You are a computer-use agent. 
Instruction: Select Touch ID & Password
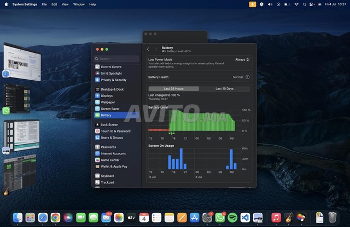(115, 131)
